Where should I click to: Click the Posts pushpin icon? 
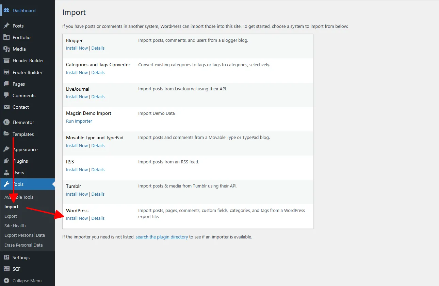point(6,26)
